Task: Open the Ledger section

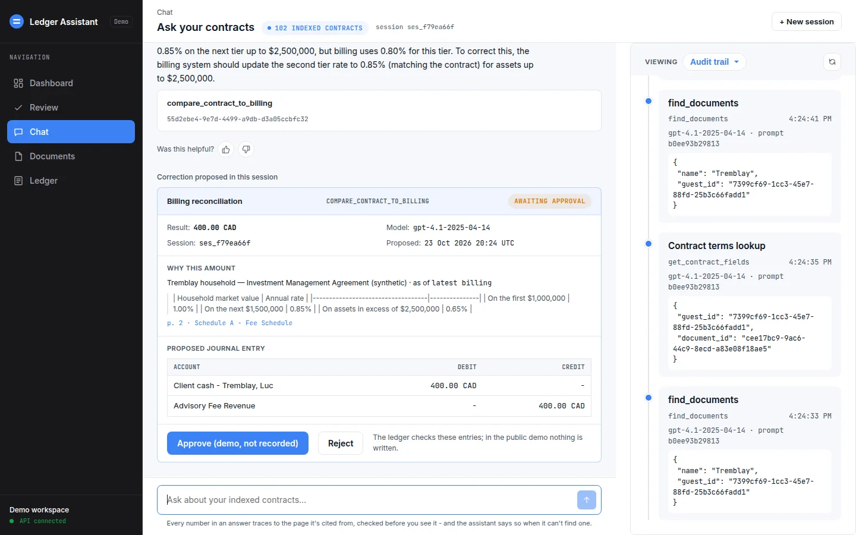Action: point(71,181)
